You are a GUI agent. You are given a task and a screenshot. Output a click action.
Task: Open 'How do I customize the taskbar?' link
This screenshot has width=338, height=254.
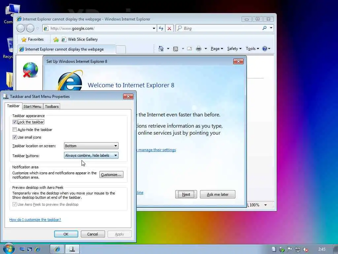tap(35, 220)
